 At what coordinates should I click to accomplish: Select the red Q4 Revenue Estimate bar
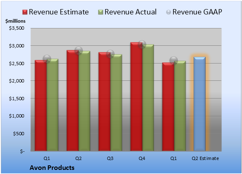tap(137, 96)
